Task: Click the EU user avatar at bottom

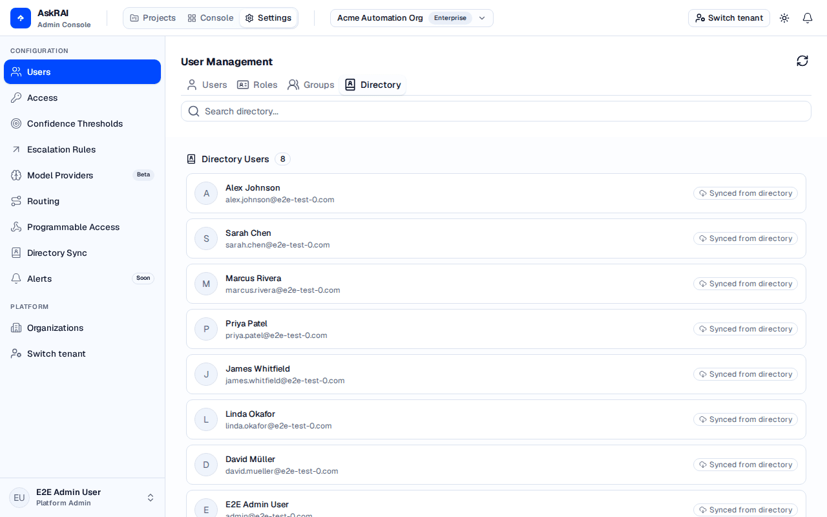Action: [19, 498]
